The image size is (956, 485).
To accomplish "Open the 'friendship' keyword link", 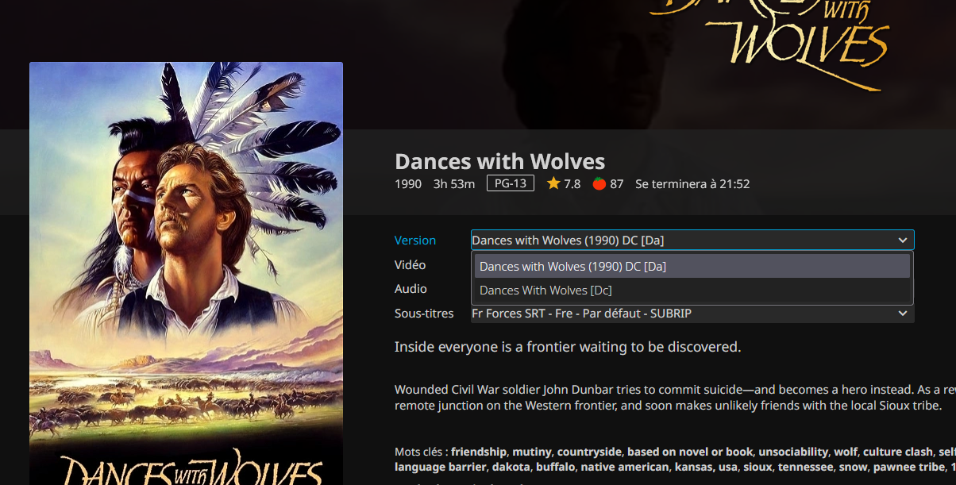I will (x=480, y=452).
